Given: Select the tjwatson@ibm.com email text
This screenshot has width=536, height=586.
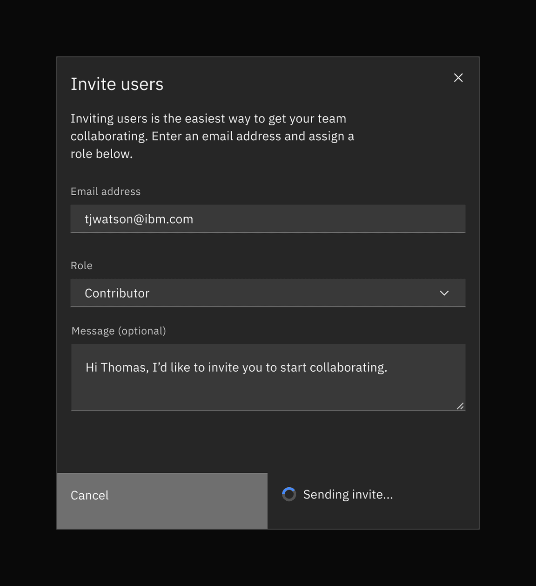Looking at the screenshot, I should (x=139, y=218).
